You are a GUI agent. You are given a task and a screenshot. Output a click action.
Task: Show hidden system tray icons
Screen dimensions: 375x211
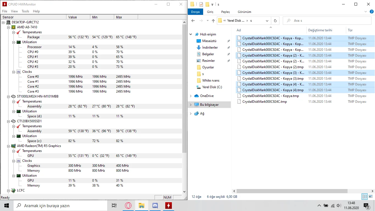pyautogui.click(x=319, y=206)
